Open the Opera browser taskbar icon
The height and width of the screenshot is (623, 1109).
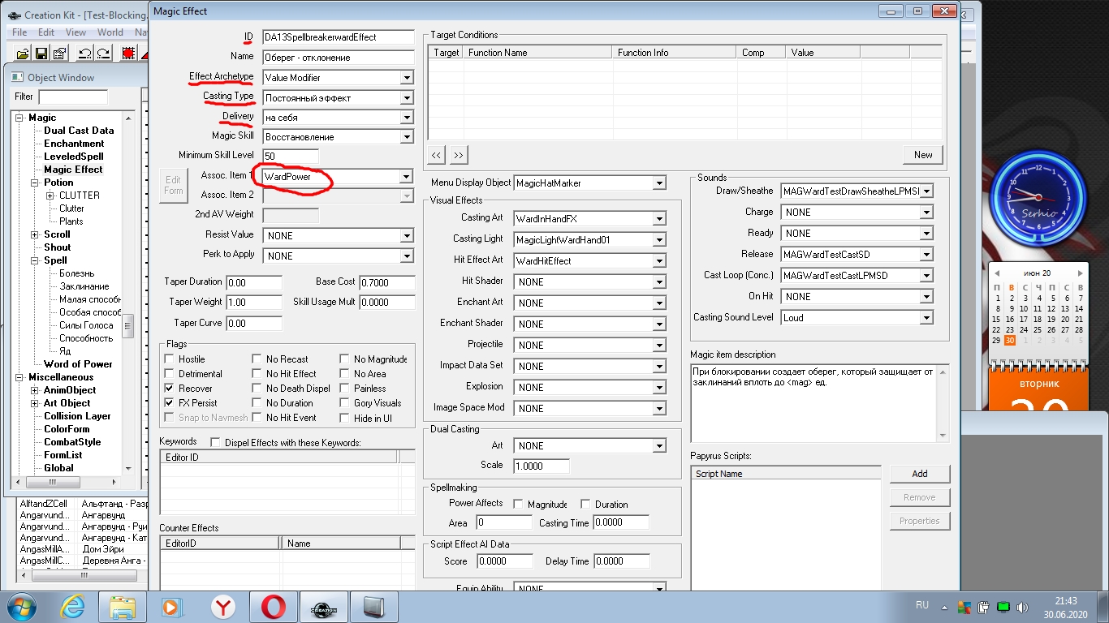pyautogui.click(x=273, y=607)
